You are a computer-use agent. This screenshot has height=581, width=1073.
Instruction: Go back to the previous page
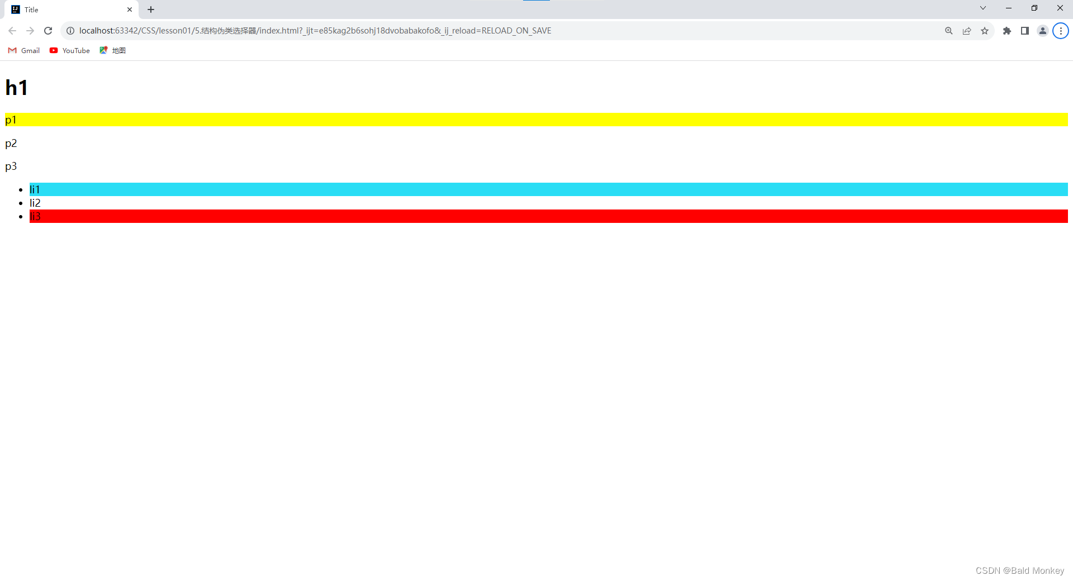[x=12, y=31]
